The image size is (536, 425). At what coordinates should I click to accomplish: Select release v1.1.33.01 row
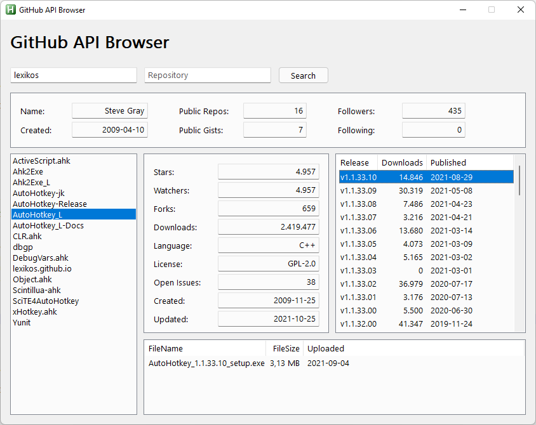[x=426, y=297]
